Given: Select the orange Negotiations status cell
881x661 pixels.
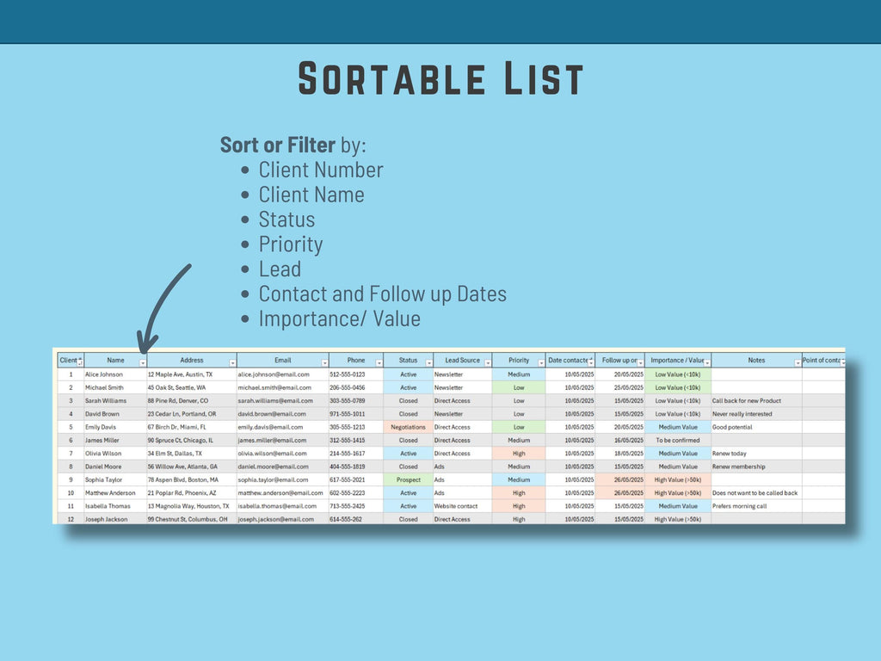Looking at the screenshot, I should tap(408, 427).
